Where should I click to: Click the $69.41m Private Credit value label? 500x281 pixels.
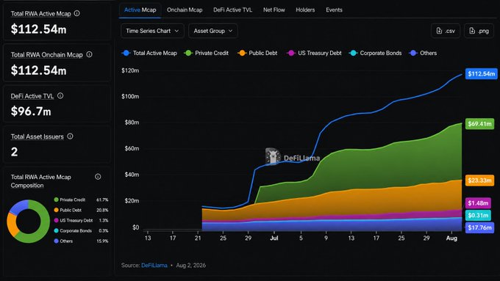tap(479, 123)
